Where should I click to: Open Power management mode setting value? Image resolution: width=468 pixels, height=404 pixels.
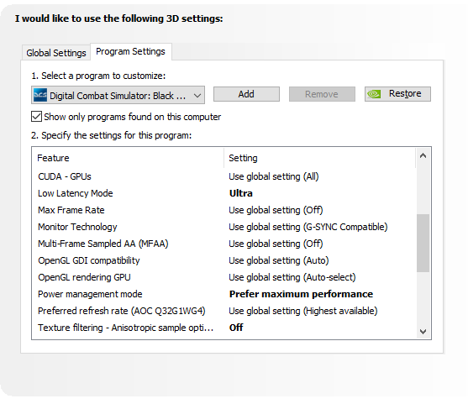[301, 294]
